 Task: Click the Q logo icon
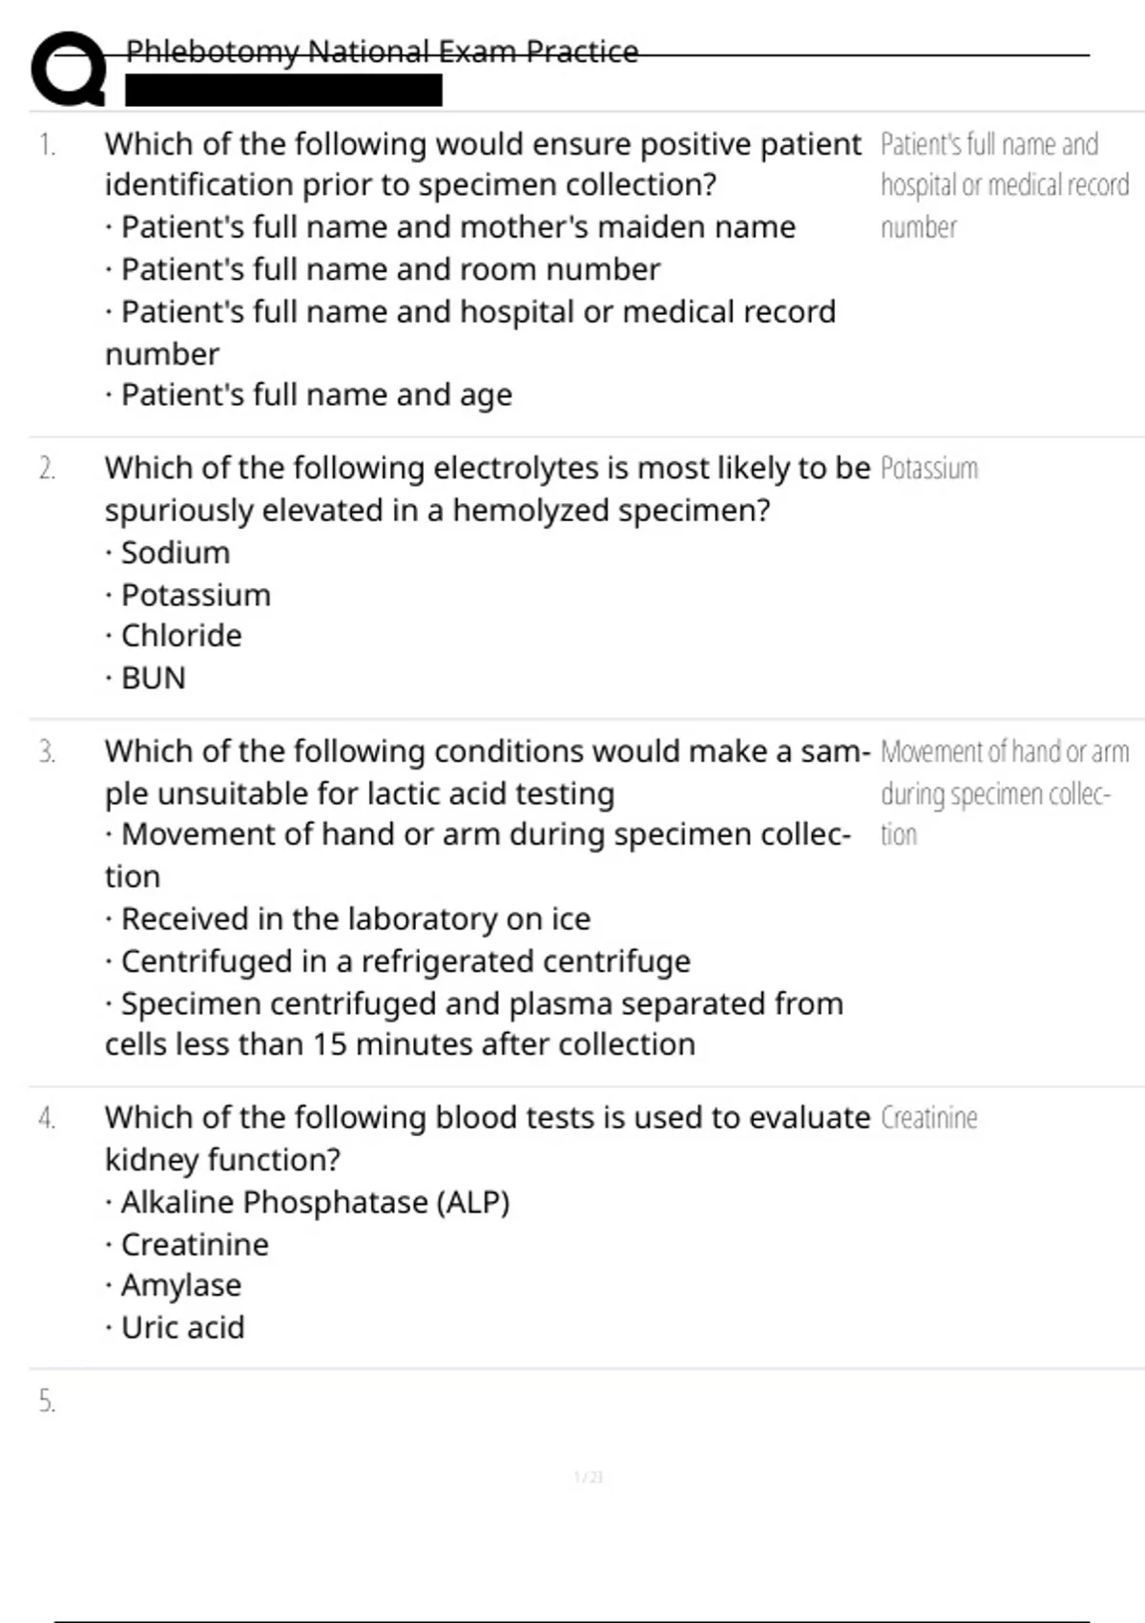tap(69, 69)
